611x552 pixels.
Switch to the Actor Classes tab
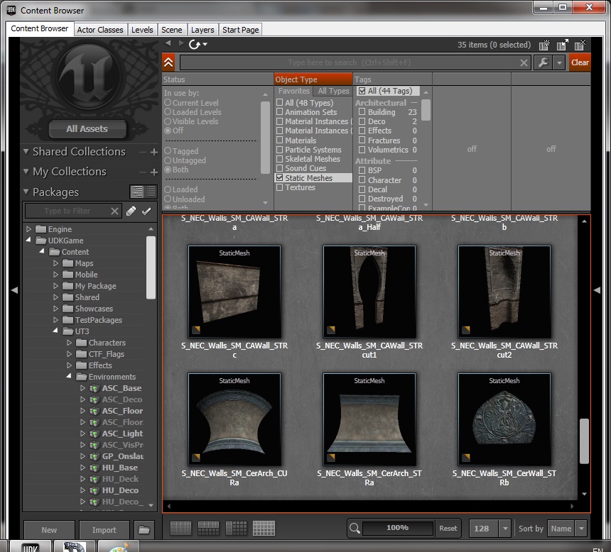(x=100, y=30)
